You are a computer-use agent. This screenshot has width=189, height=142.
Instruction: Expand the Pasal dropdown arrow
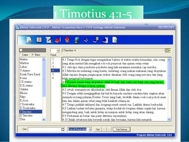pos(58,50)
